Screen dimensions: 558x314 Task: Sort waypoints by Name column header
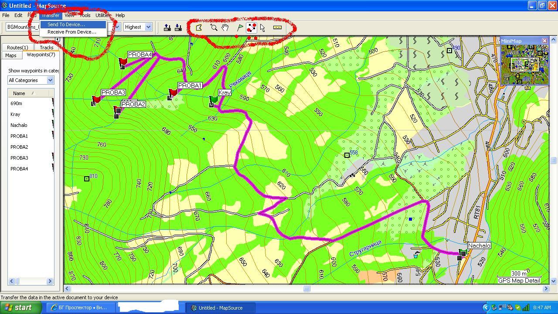point(29,93)
